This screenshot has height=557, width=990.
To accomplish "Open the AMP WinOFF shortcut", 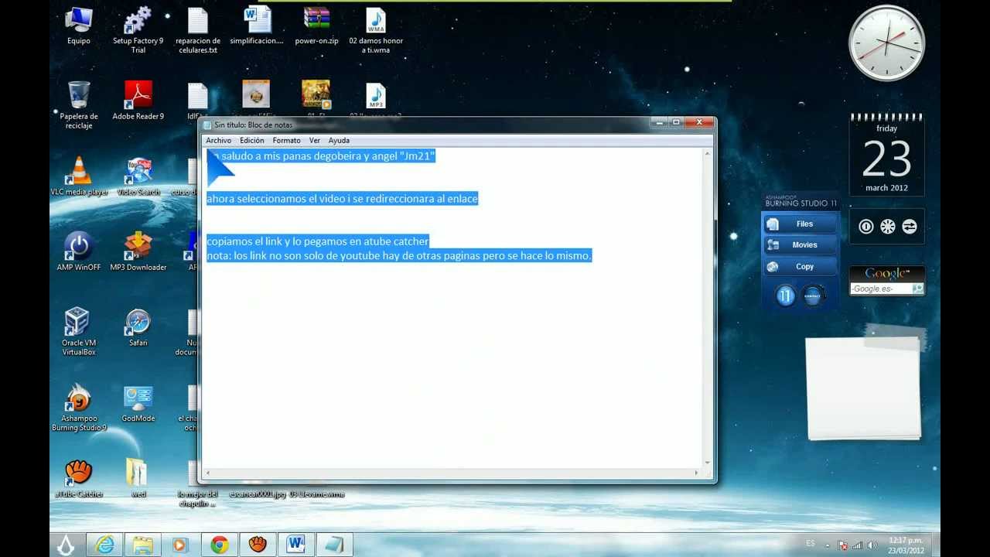I will pos(79,251).
